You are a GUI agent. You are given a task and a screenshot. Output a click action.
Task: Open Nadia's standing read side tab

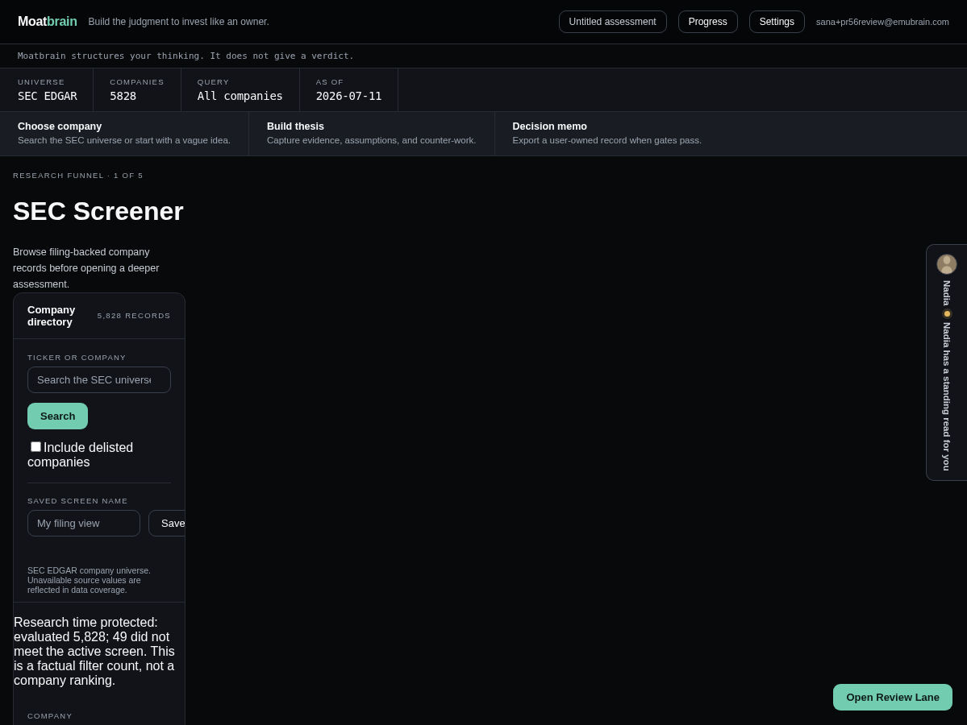pyautogui.click(x=947, y=362)
